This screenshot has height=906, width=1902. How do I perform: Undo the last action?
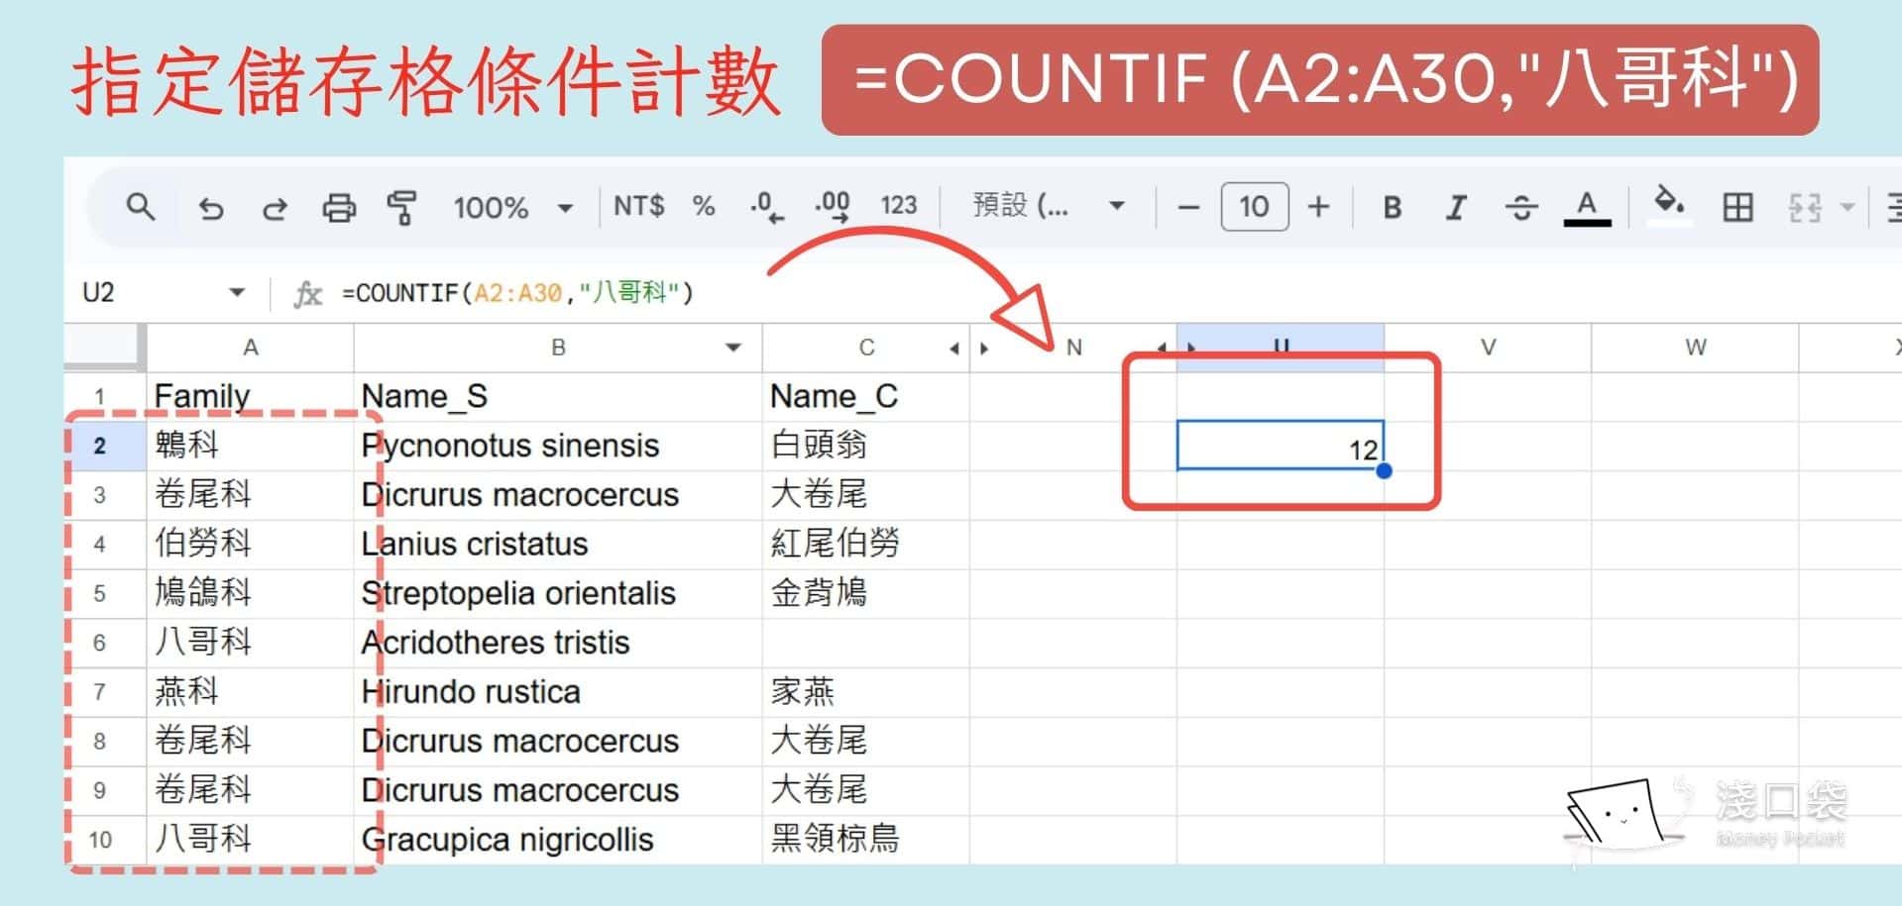pos(210,208)
